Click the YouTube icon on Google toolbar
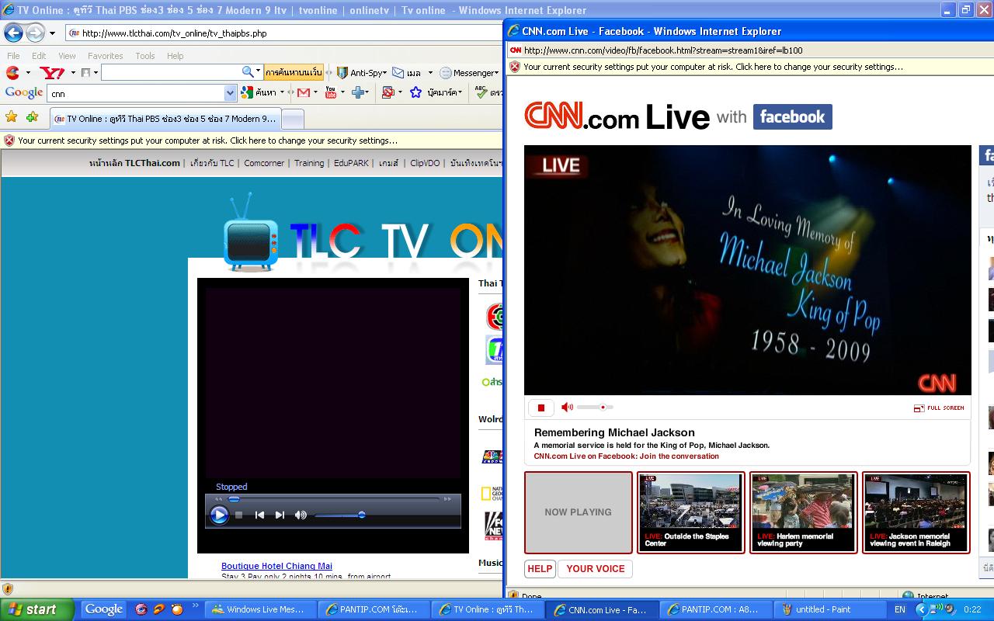994x621 pixels. (x=331, y=92)
